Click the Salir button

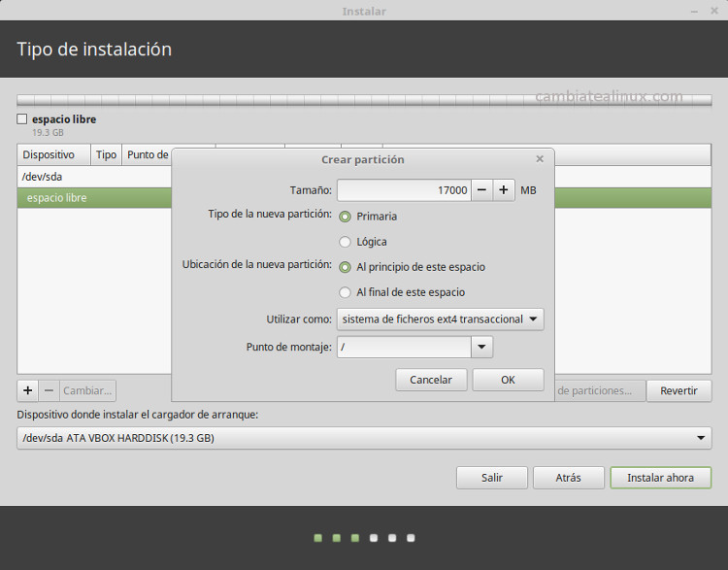(492, 478)
